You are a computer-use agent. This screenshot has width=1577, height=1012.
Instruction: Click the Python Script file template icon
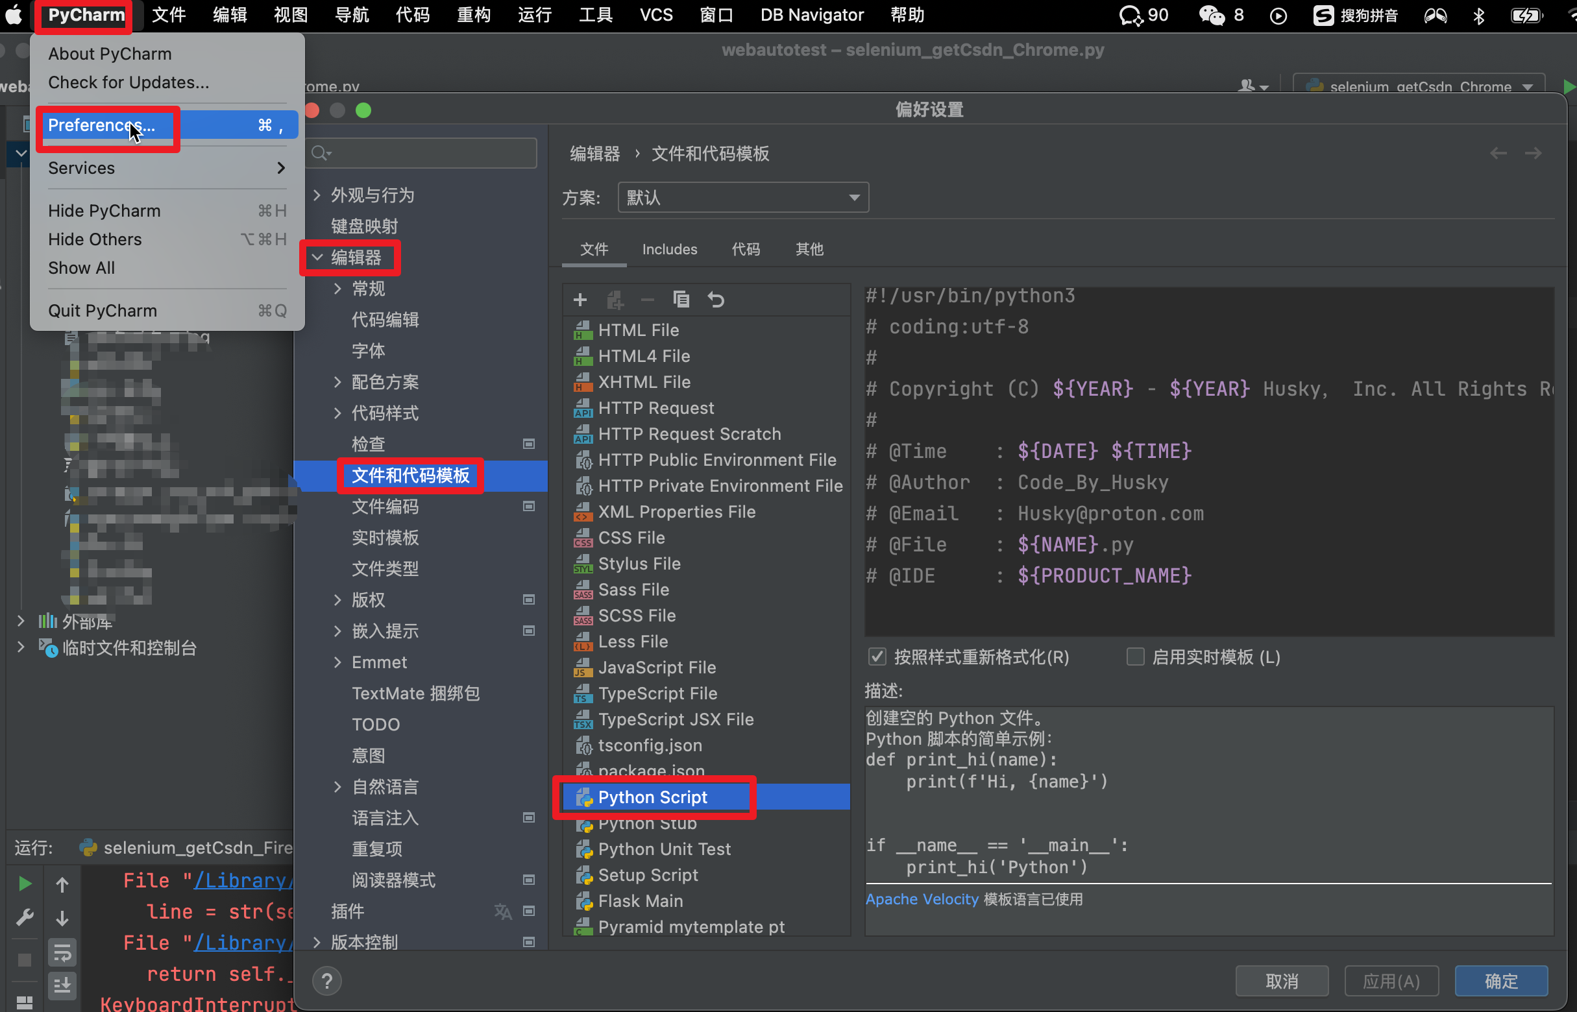click(581, 797)
